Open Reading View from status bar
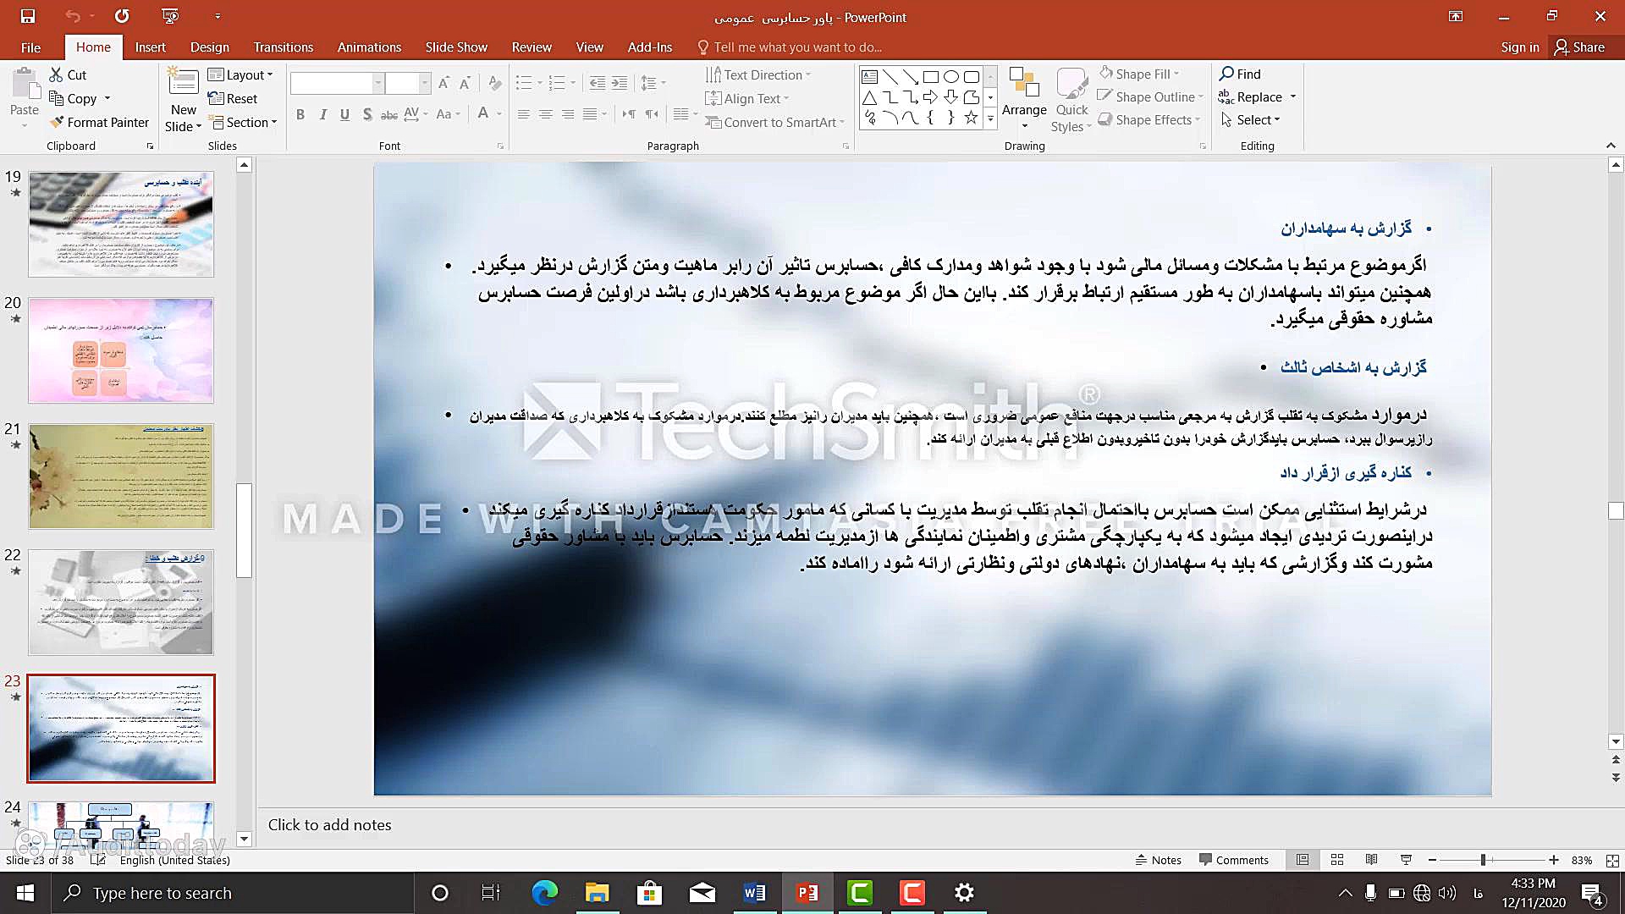1625x914 pixels. pos(1371,860)
